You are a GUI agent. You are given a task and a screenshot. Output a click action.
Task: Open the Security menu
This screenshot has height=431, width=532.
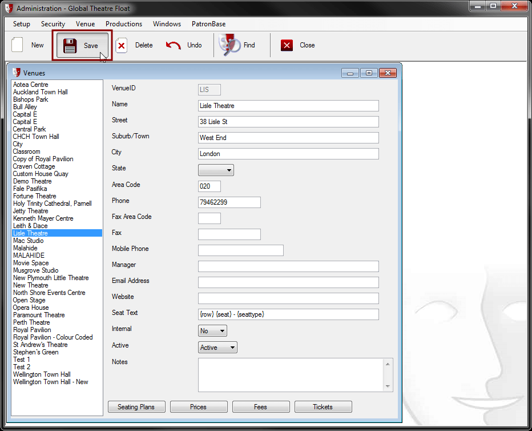53,24
